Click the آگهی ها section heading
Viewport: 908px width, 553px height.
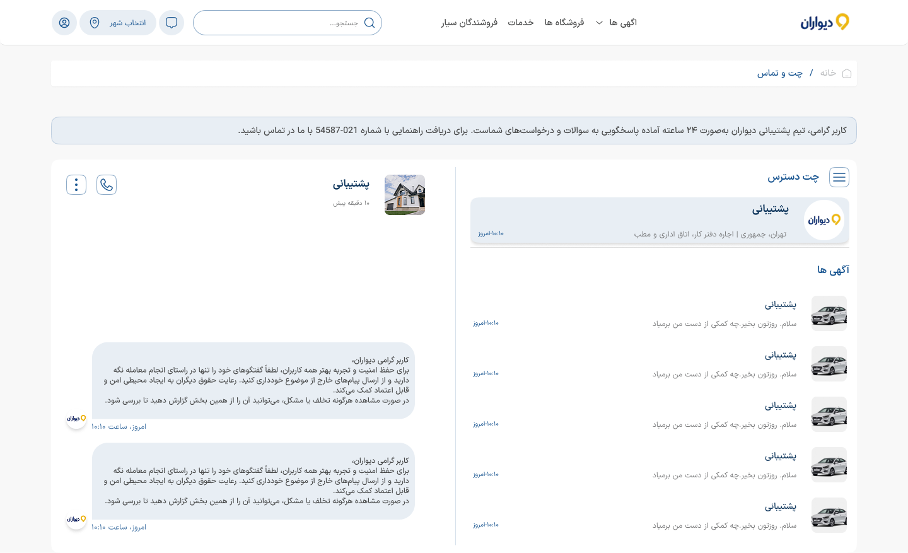(833, 270)
